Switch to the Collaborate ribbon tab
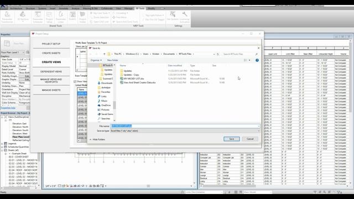 107,8
